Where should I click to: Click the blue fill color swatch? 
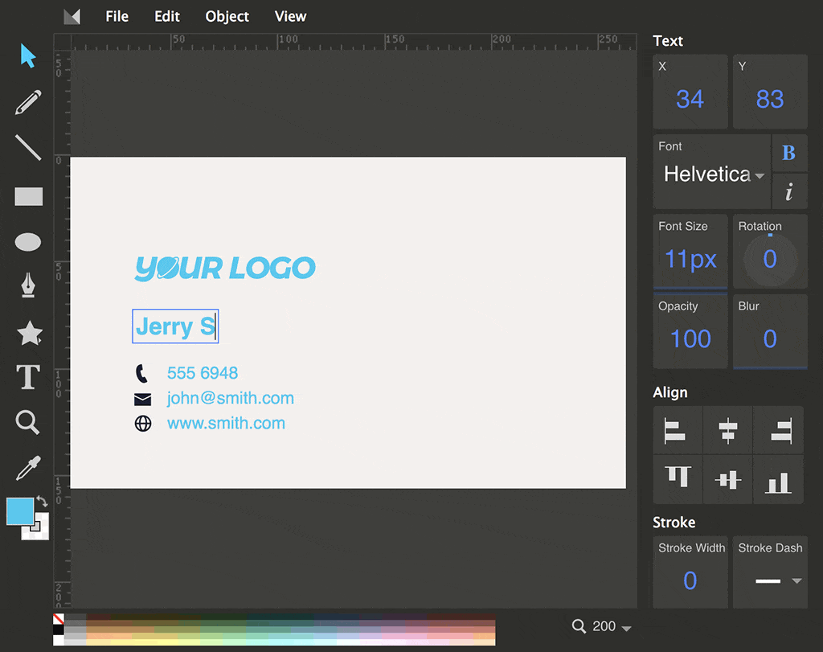tap(20, 511)
